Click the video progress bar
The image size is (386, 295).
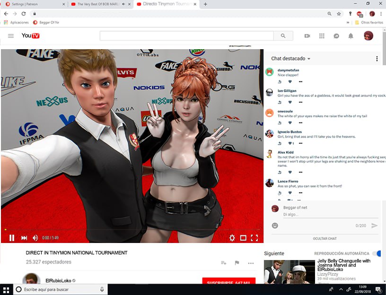click(132, 230)
